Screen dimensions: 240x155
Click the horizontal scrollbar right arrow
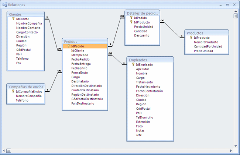pos(230,151)
